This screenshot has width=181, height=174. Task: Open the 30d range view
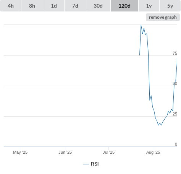pyautogui.click(x=98, y=6)
